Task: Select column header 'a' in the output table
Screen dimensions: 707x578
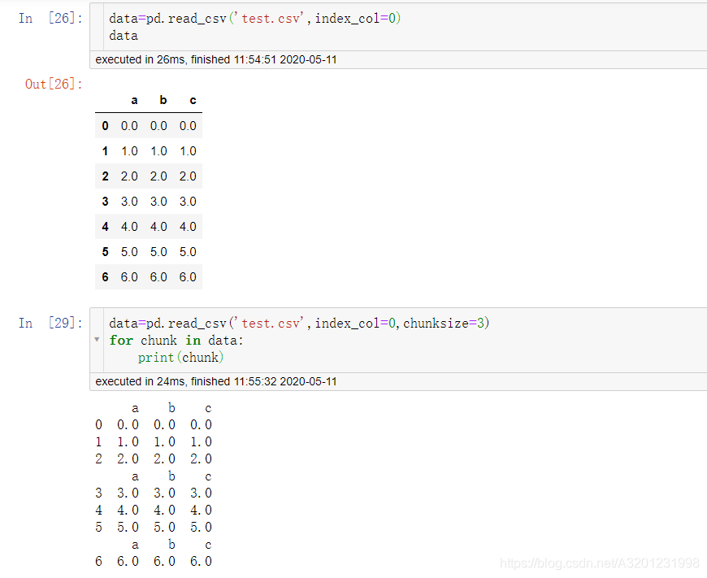Action: point(134,100)
